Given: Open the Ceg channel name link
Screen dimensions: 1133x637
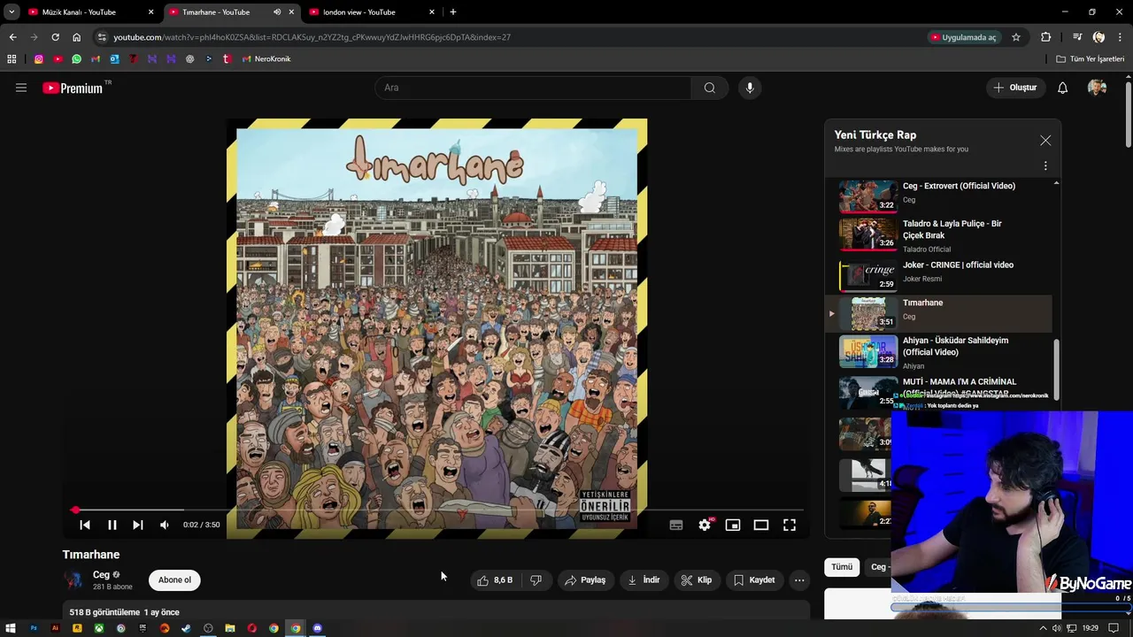Looking at the screenshot, I should pyautogui.click(x=101, y=575).
